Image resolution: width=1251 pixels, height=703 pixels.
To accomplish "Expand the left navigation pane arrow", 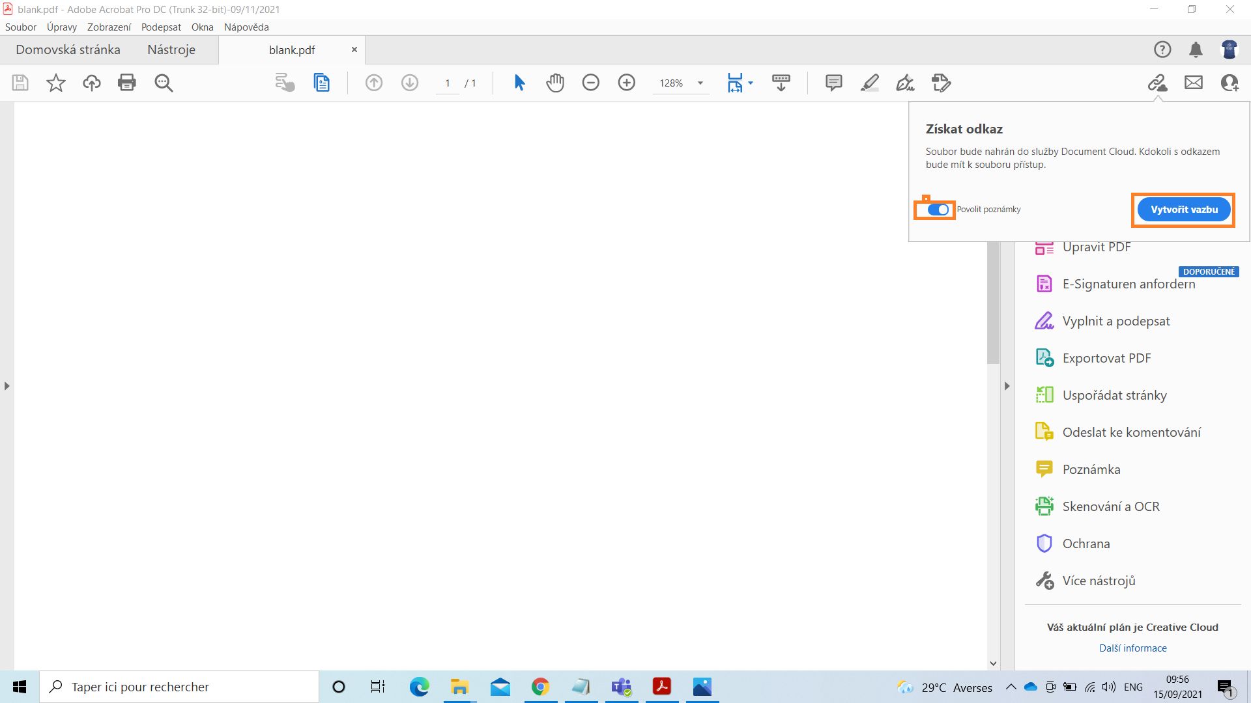I will point(7,386).
